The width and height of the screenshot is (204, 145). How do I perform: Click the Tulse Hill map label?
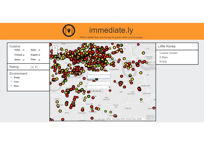tap(89, 104)
